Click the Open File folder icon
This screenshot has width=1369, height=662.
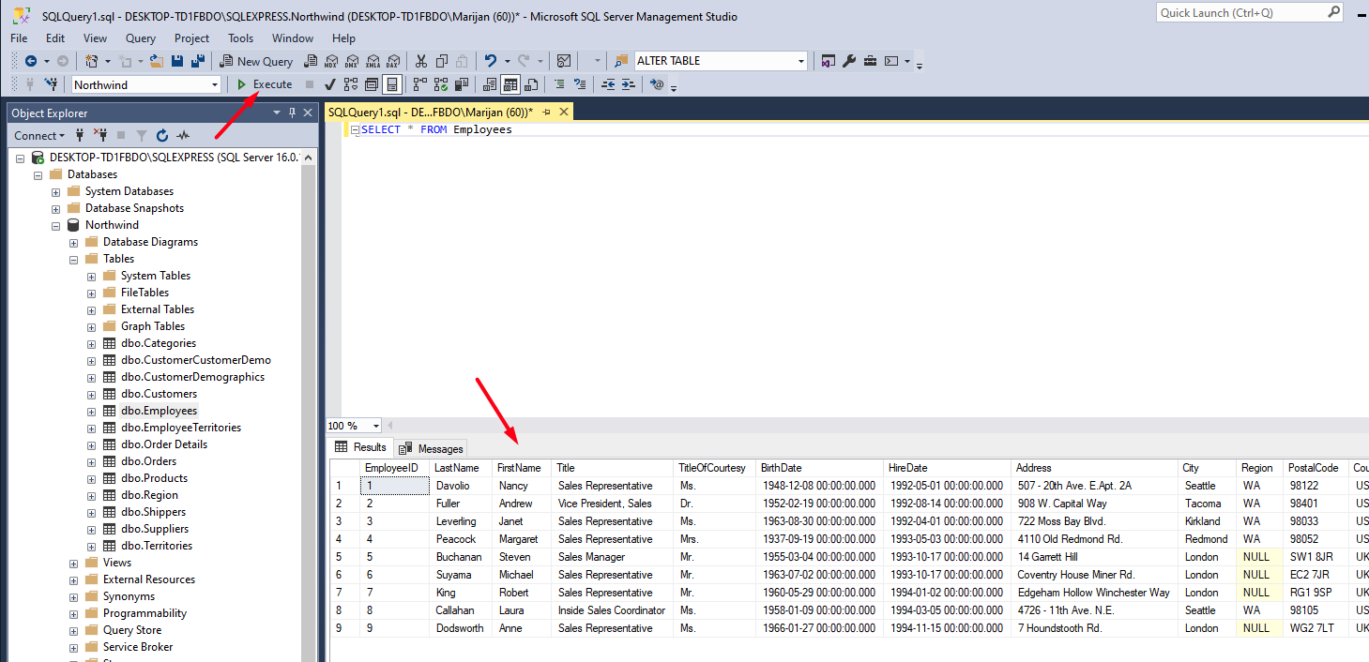click(157, 61)
